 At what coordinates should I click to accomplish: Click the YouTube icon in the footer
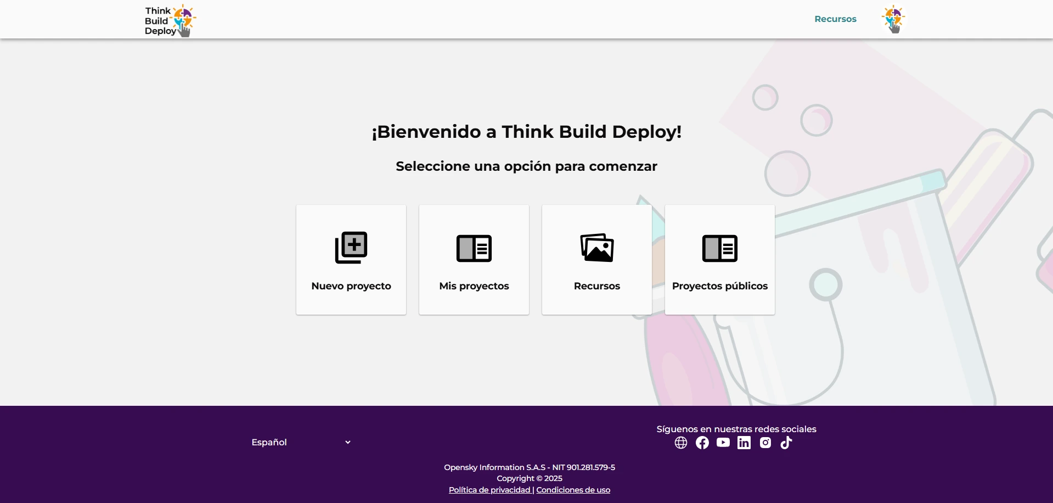tap(723, 443)
